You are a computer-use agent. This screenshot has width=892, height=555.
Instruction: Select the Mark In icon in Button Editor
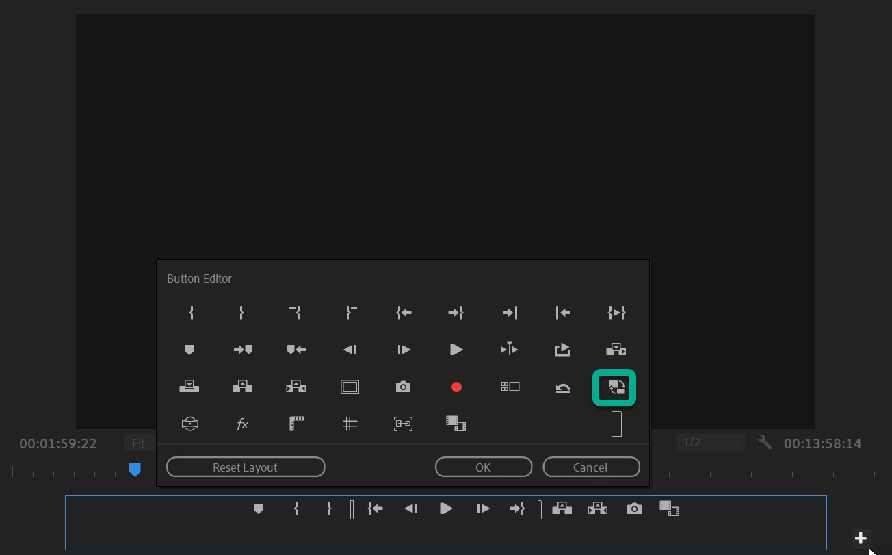pos(191,313)
